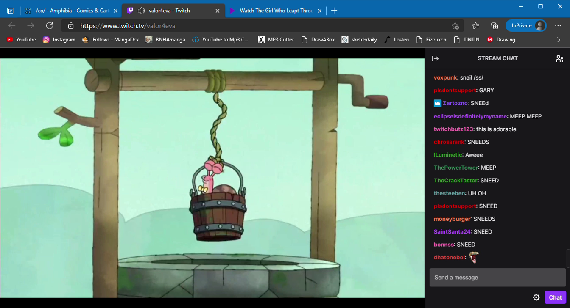Open sketchdaily bookmark

359,40
